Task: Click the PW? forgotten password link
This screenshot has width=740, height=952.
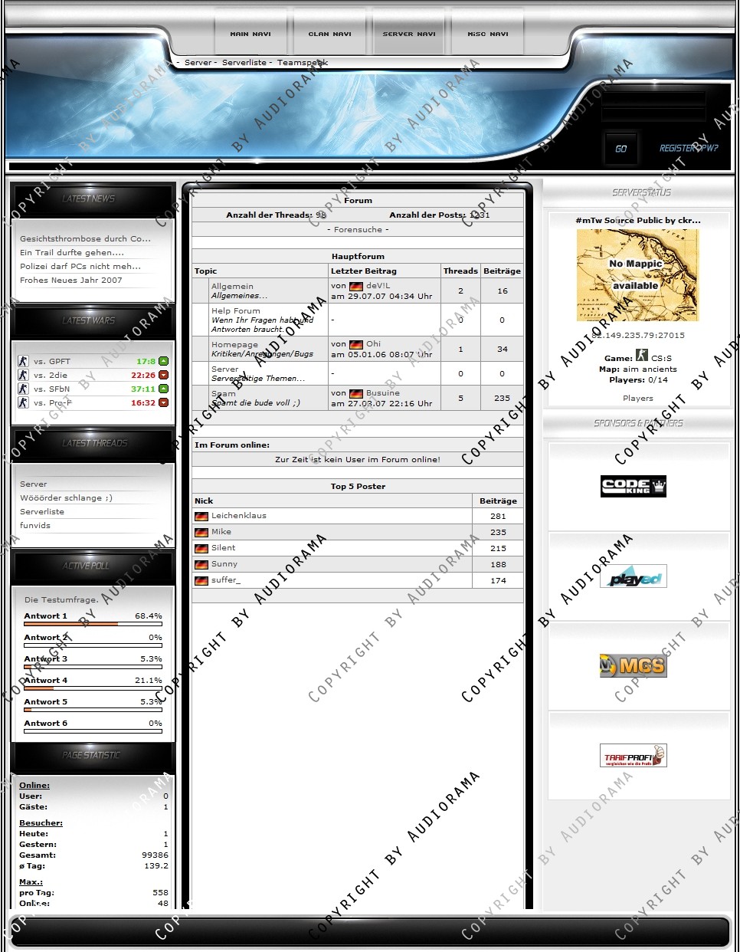Action: [709, 148]
